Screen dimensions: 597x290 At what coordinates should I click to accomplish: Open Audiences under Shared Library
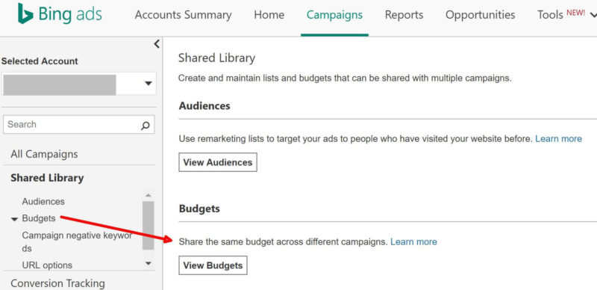pos(43,201)
